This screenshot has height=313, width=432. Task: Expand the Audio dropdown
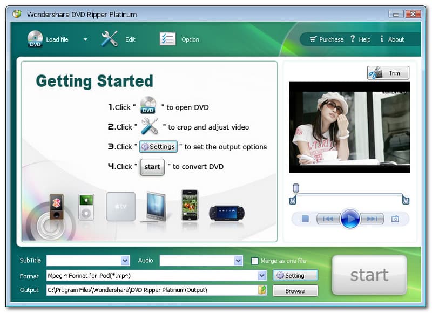click(238, 261)
